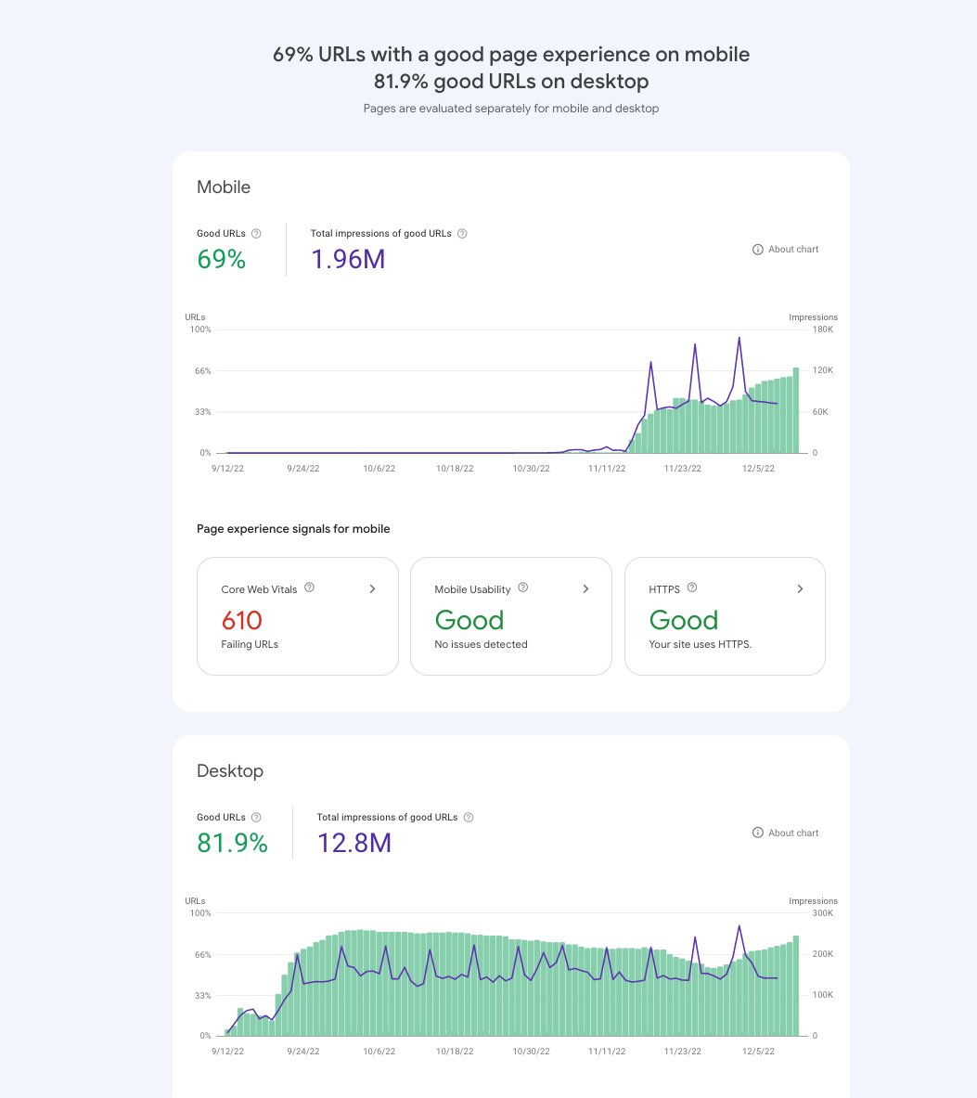The image size is (977, 1098).
Task: Click 'Failing URLs' label
Action: pyautogui.click(x=250, y=644)
